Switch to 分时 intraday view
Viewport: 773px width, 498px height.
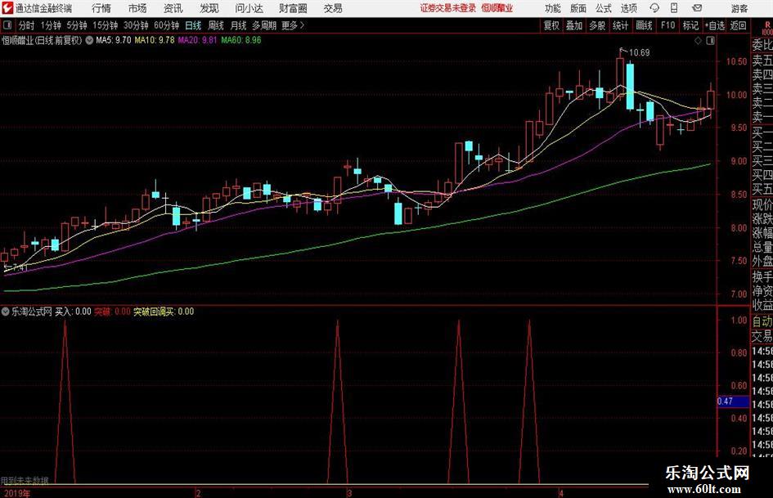click(x=26, y=25)
